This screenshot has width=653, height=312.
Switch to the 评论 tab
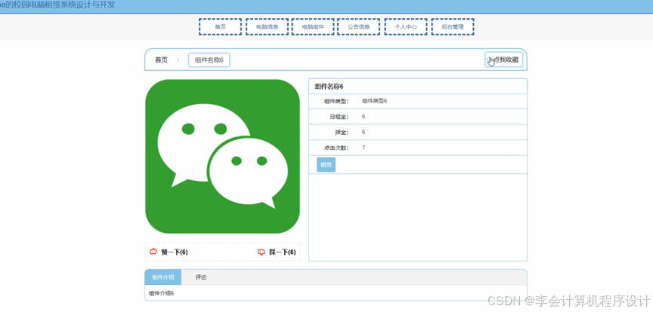coord(201,277)
